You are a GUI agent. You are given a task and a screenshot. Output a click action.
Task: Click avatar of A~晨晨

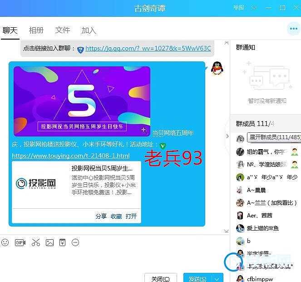240,190
